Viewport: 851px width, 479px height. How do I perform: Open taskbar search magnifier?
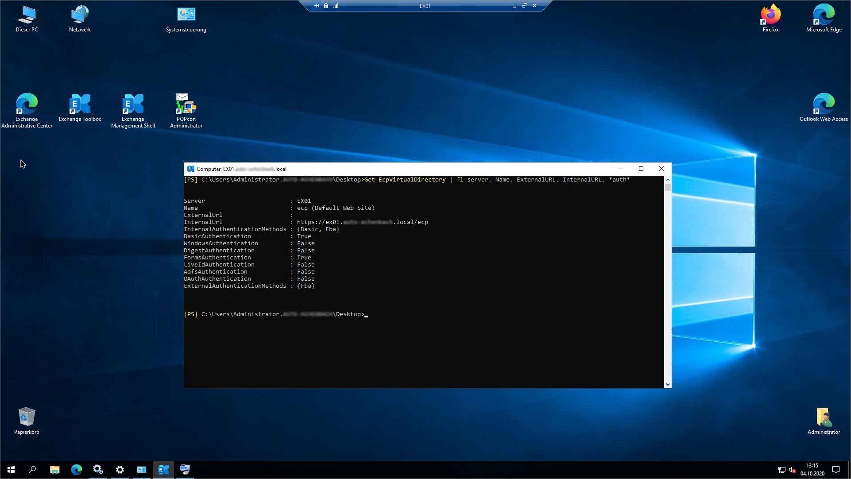click(32, 469)
